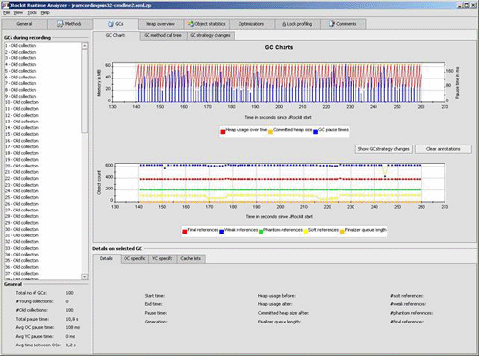Click the Methods tab icon
The width and height of the screenshot is (479, 356).
coord(60,24)
